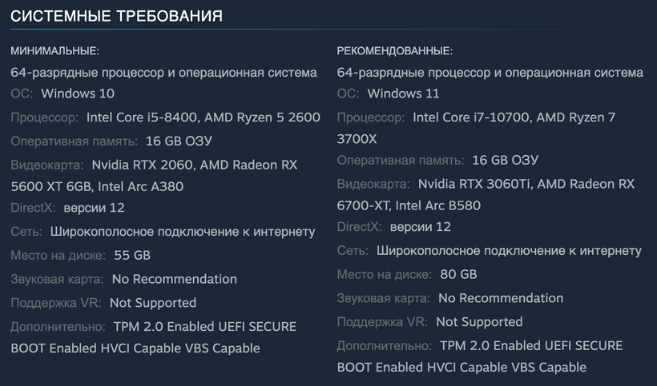Image resolution: width=657 pixels, height=386 pixels.
Task: Click the Intel Core i7-10700 processor text
Action: pos(470,117)
